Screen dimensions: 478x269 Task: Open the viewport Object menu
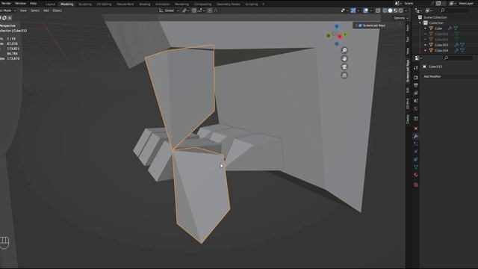pos(58,10)
